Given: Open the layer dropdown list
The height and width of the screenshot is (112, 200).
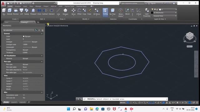Looking at the screenshot, I should 164,9.
